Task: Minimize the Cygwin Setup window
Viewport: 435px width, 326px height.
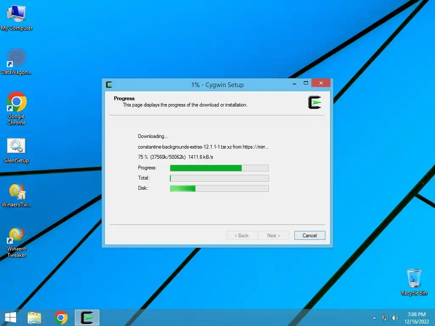Action: pos(294,83)
